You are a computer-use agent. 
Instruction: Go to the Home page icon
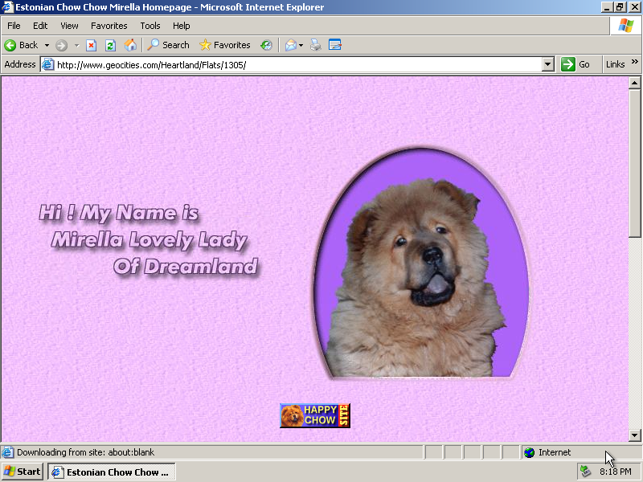[x=130, y=45]
